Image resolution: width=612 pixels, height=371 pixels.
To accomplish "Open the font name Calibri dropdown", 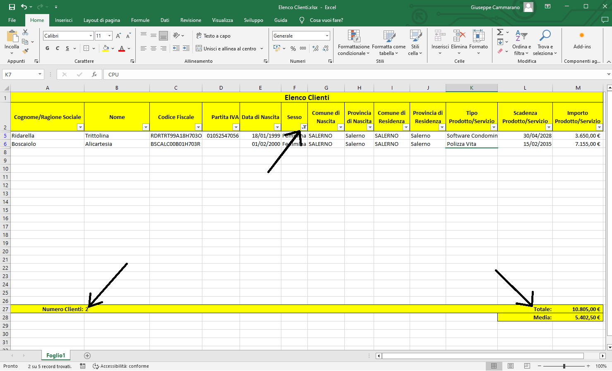I will 91,36.
